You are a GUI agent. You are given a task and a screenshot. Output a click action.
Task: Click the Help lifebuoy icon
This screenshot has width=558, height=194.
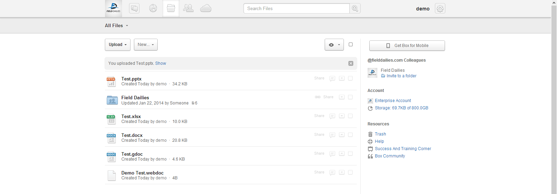(x=370, y=141)
